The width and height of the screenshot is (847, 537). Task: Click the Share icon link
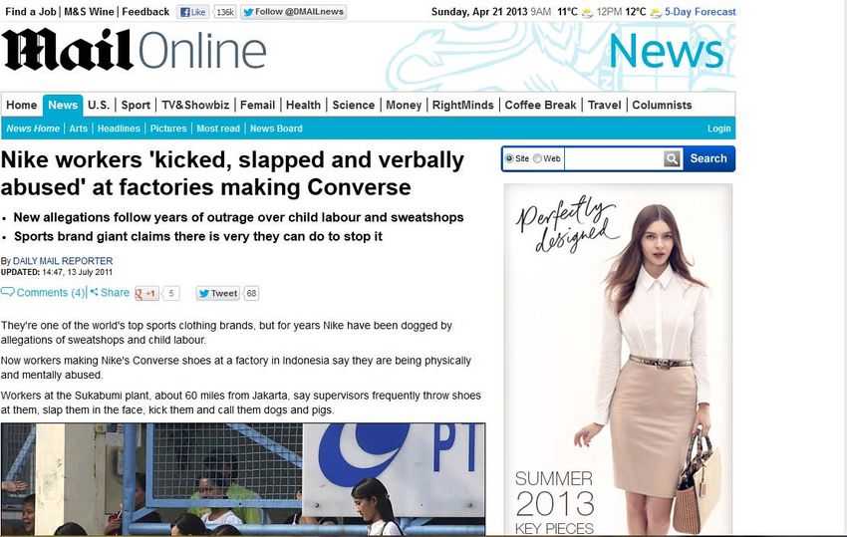[110, 293]
